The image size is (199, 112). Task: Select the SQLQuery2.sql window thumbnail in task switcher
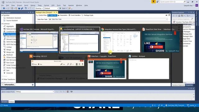80,40
